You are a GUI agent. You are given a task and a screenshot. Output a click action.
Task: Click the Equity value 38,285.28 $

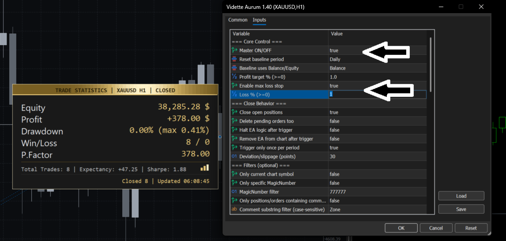[x=184, y=107]
